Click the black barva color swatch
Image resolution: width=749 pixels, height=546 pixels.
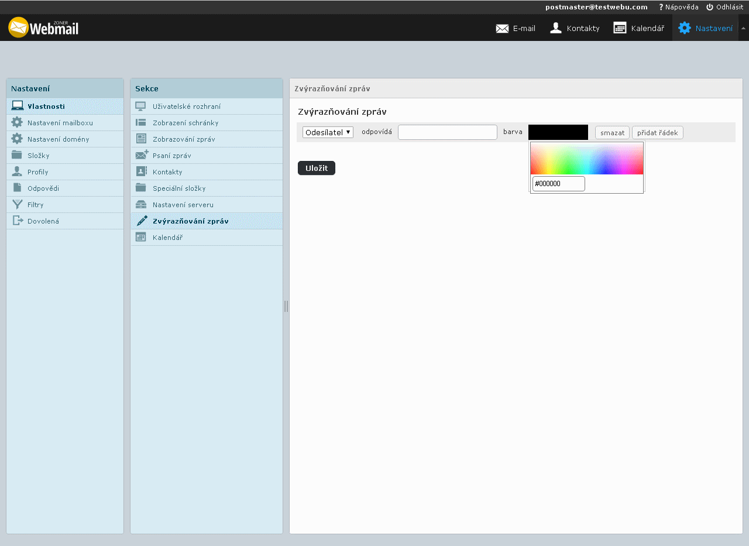[x=558, y=132]
